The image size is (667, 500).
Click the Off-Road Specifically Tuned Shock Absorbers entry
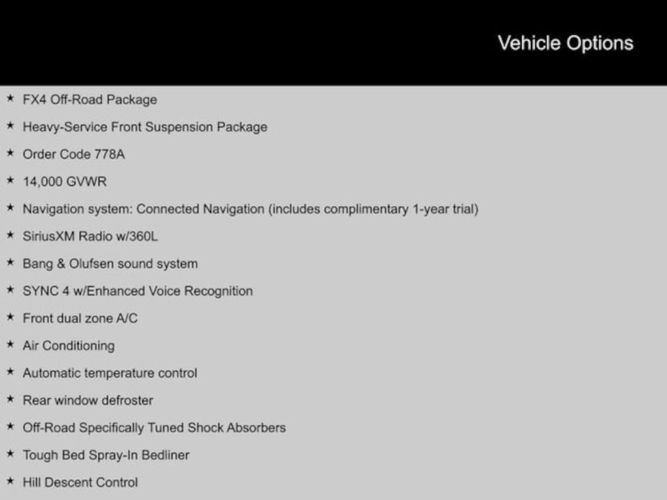[x=154, y=428]
